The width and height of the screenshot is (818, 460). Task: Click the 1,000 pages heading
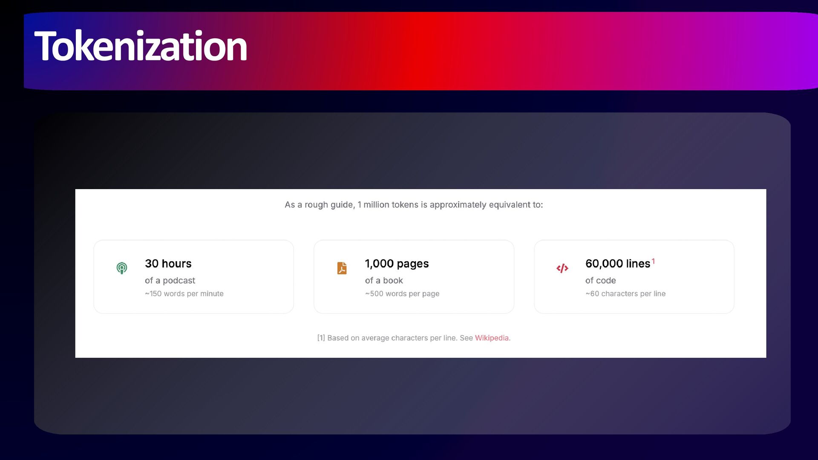click(x=397, y=264)
